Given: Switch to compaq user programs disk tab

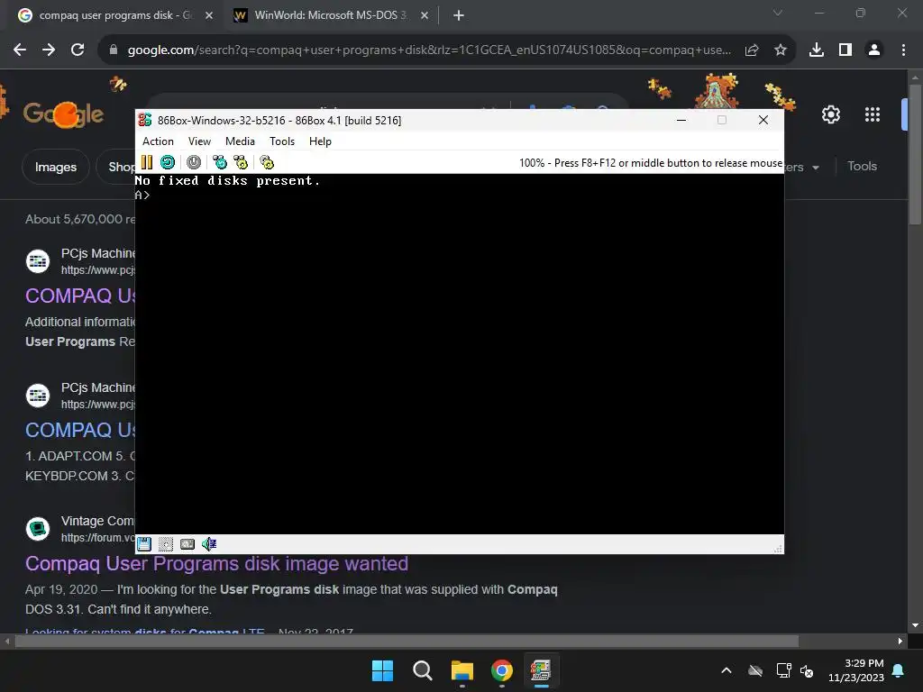Looking at the screenshot, I should click(115, 15).
